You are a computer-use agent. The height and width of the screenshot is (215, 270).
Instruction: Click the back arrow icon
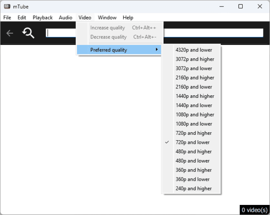tap(10, 33)
